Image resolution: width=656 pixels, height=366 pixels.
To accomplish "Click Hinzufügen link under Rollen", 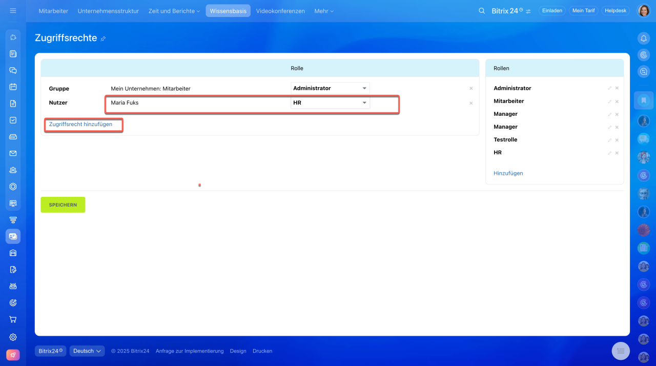I will coord(508,173).
